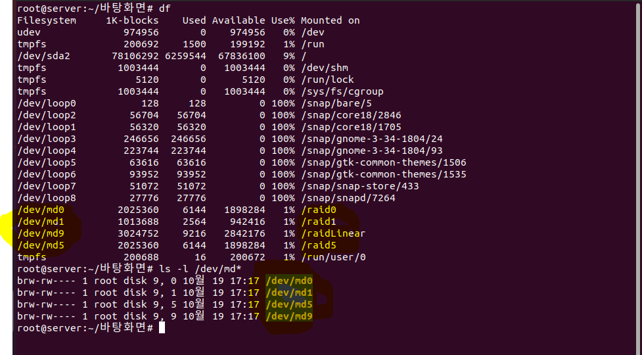Select the '/dev/loop0' filesystem entry
Screen dimensions: 642x355
47,103
